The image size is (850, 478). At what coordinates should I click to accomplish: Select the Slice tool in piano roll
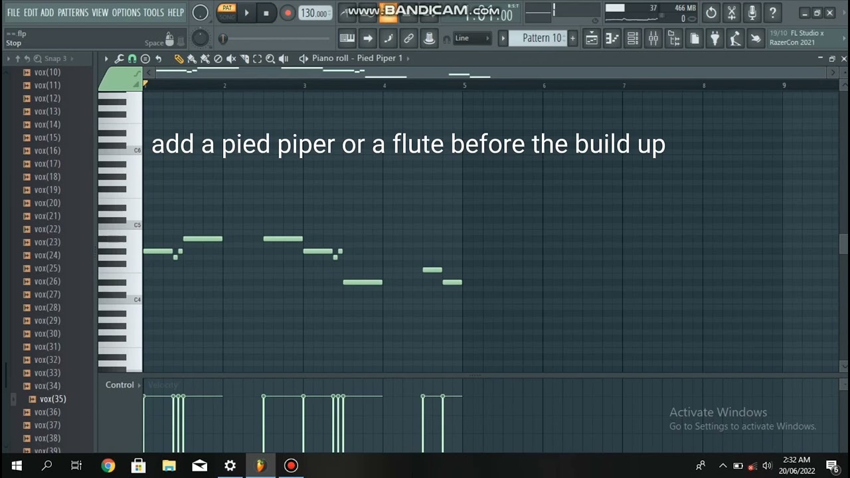pos(244,58)
